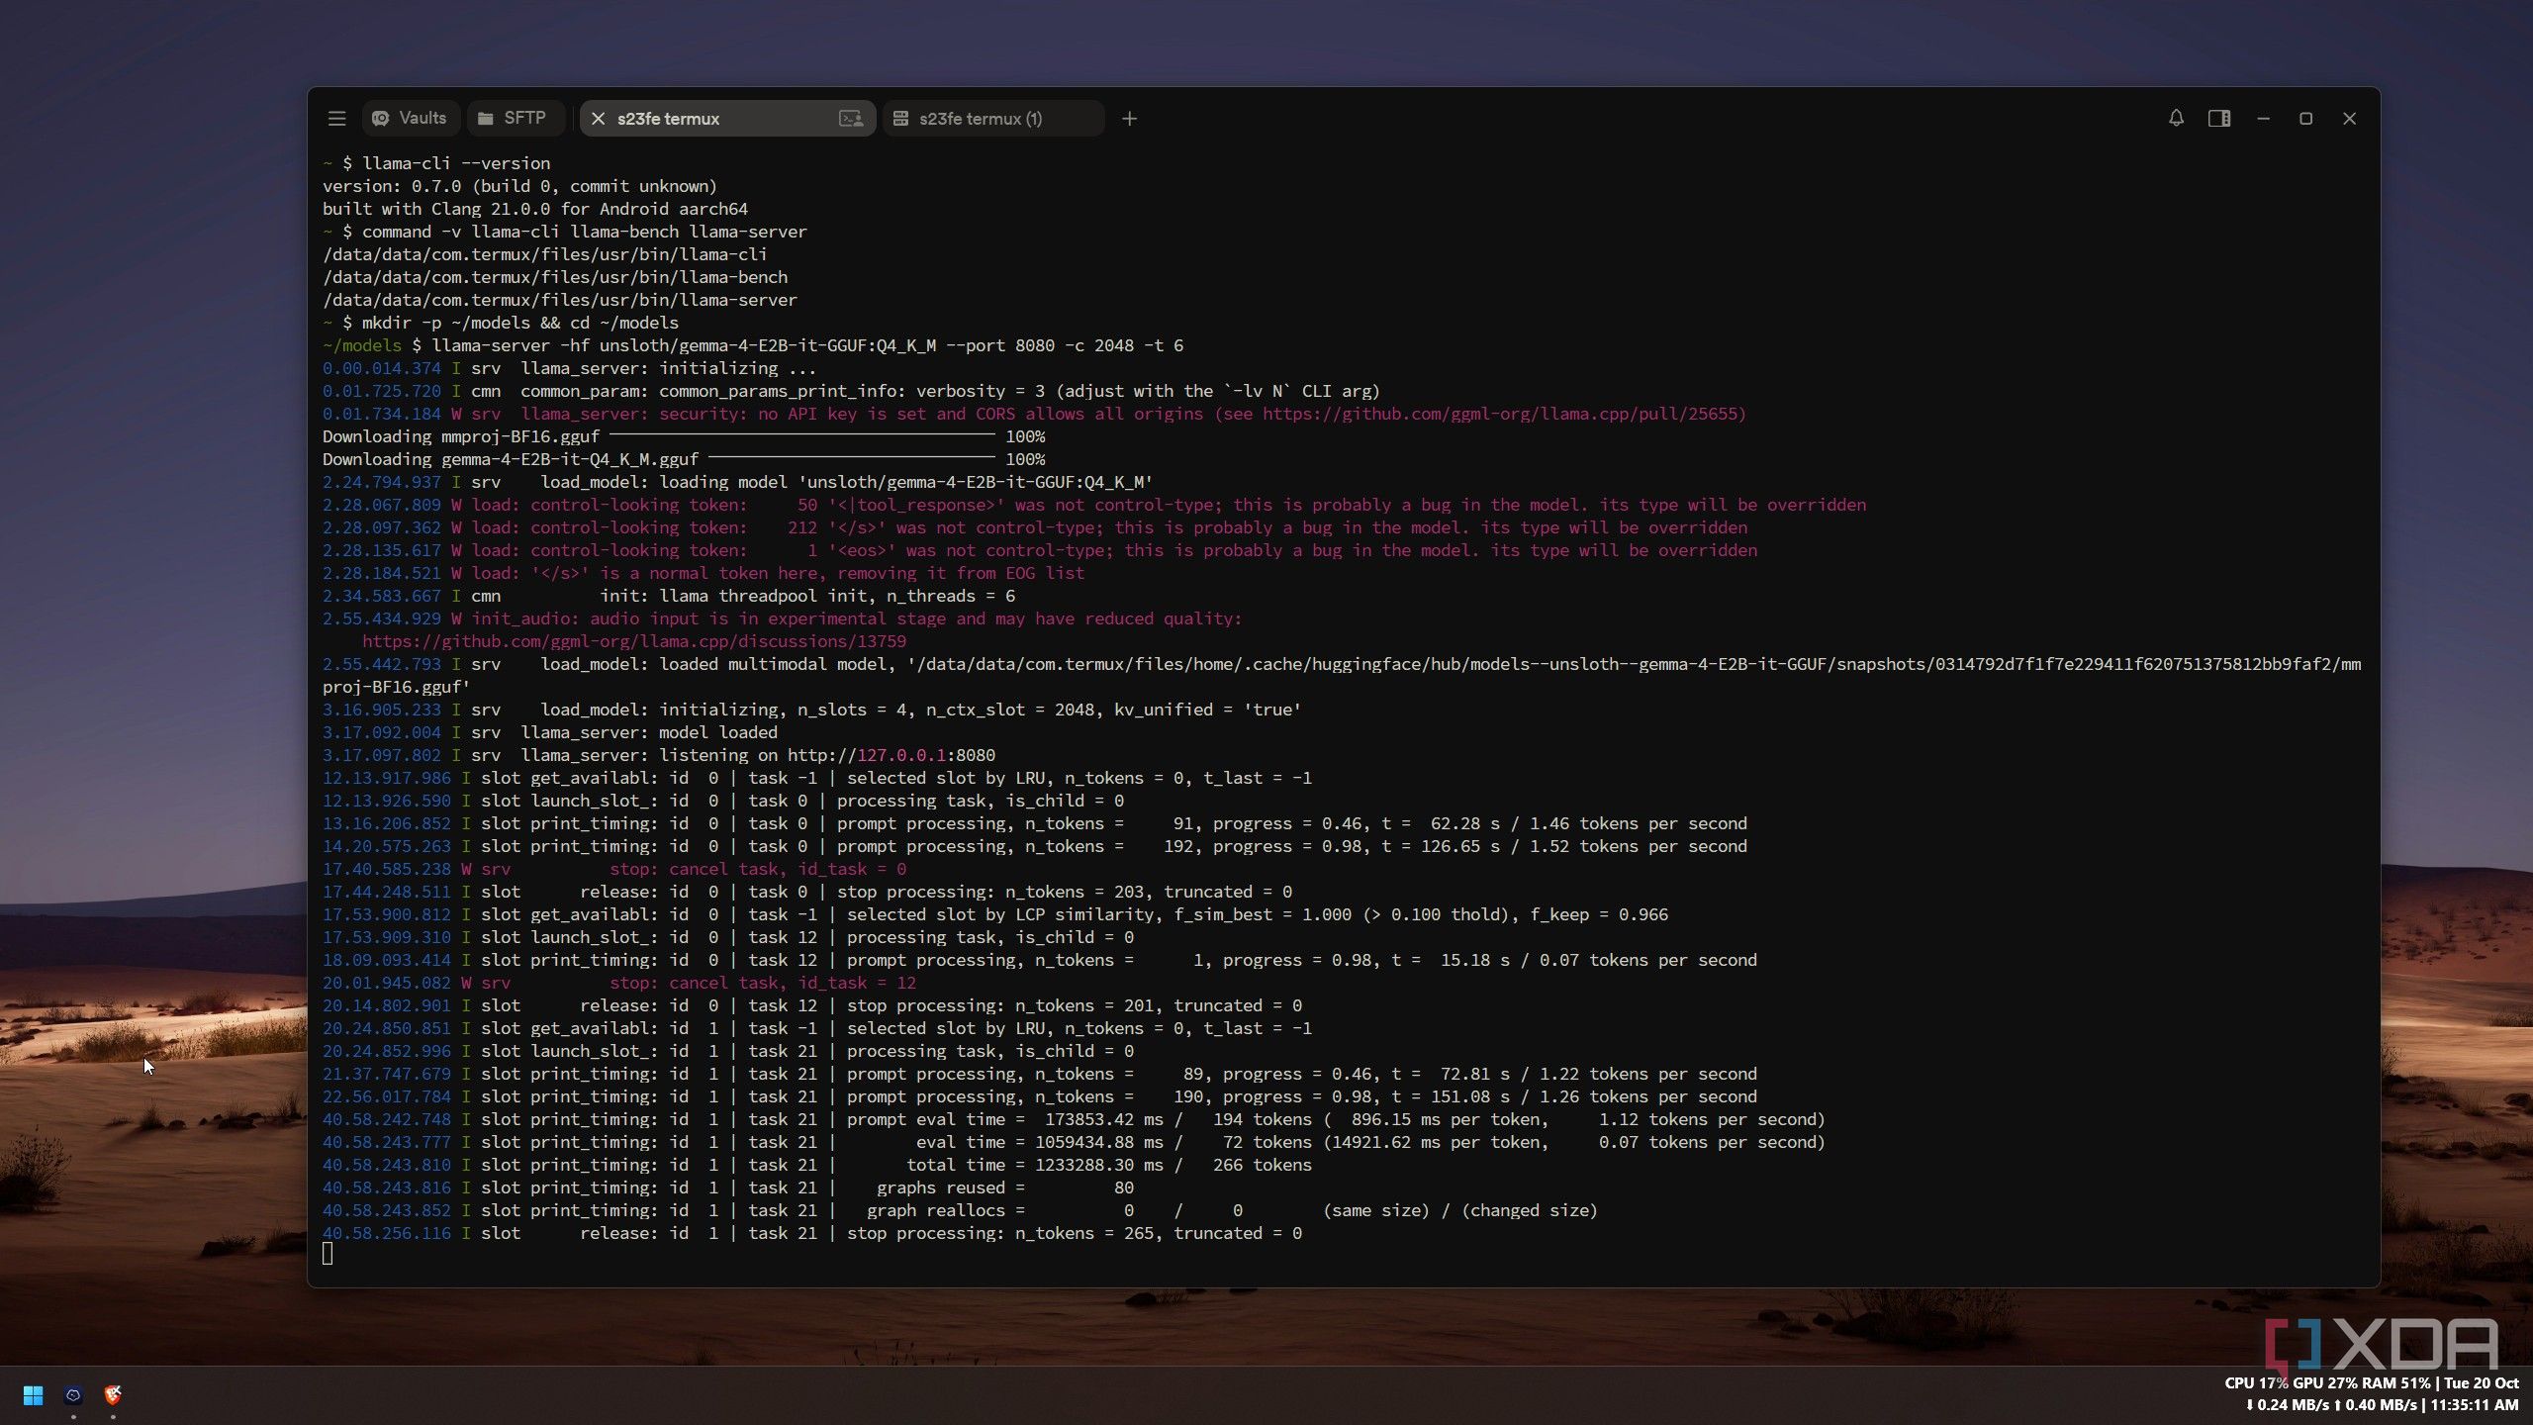
Task: Click 'llama threadpool init, n_threads = 6' line
Action: point(669,596)
